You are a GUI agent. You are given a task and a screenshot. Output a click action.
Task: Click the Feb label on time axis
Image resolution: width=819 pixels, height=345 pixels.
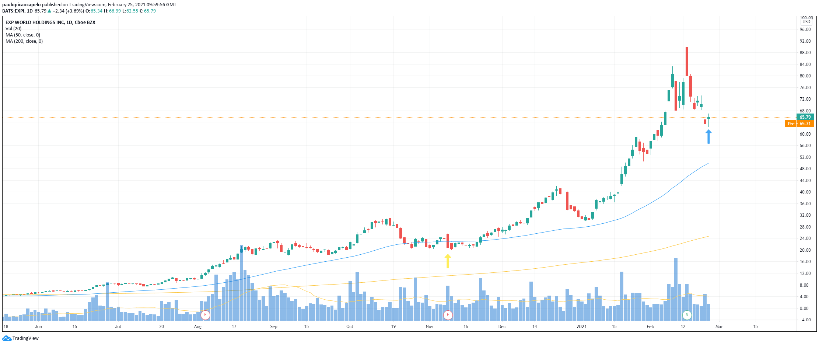pos(650,327)
